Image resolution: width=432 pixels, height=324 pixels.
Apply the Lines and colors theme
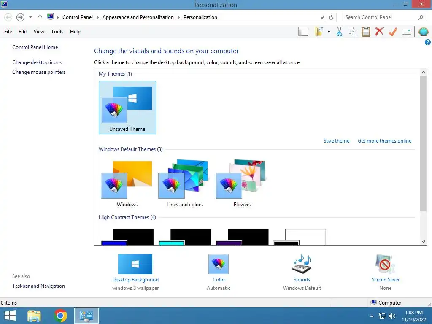point(184,183)
